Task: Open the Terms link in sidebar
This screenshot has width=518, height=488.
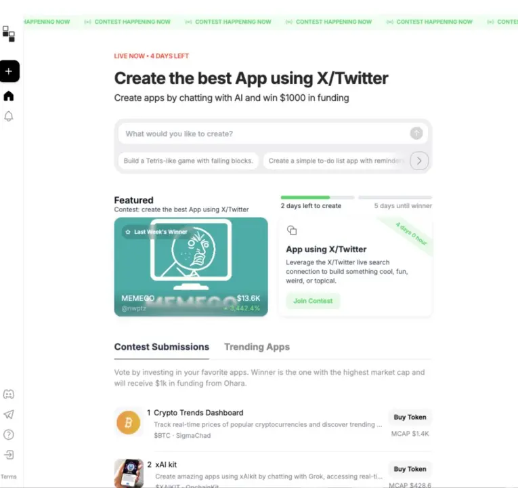Action: [9, 476]
